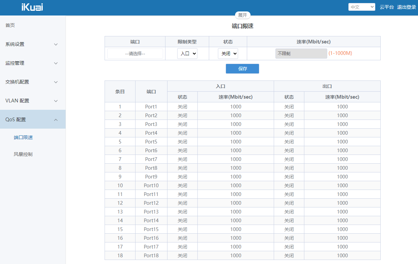
Task: Click the Port4 cell
Action: click(151, 133)
